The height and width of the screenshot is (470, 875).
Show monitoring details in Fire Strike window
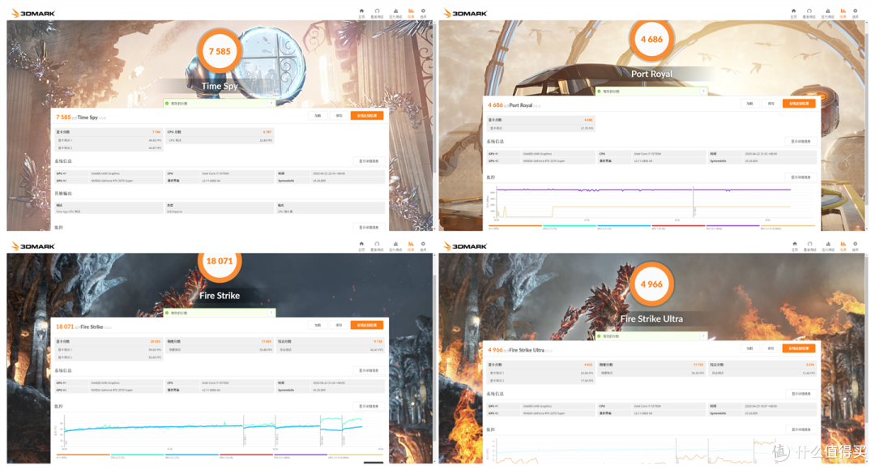coord(369,406)
